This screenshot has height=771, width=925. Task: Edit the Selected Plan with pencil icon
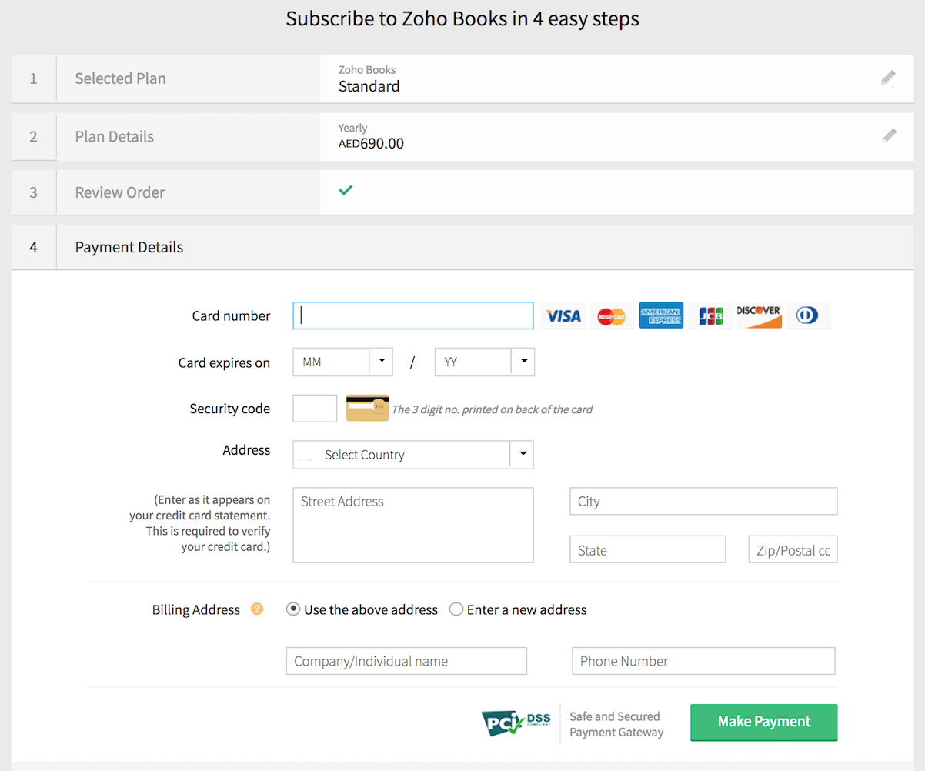pyautogui.click(x=889, y=78)
